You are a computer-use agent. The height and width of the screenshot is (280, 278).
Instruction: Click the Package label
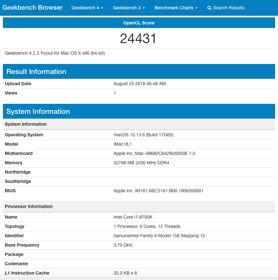pyautogui.click(x=14, y=254)
